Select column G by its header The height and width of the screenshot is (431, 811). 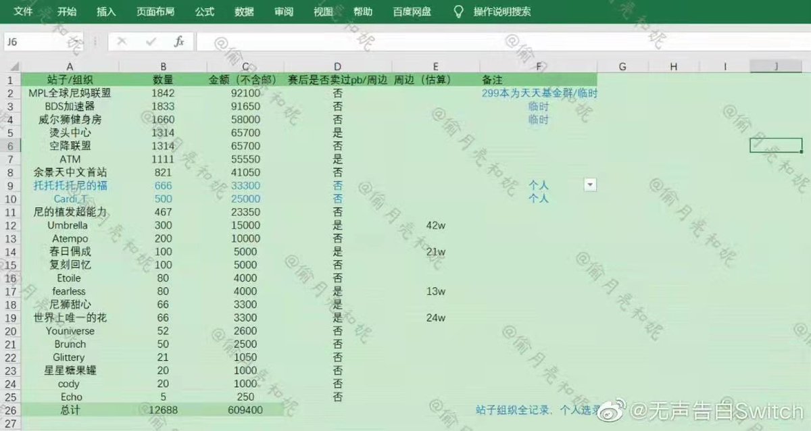point(622,66)
